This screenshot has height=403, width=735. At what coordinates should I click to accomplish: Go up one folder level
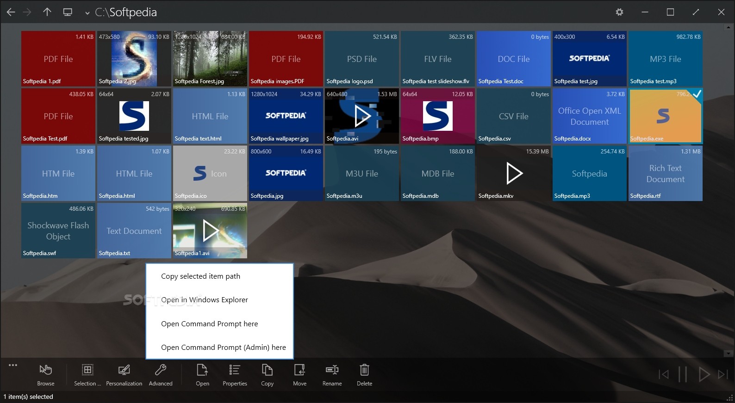[x=47, y=12]
